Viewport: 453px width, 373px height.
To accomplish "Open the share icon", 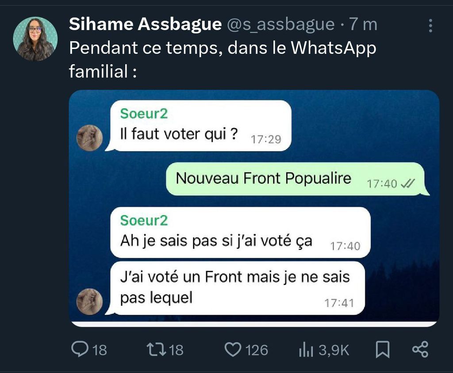I will click(420, 349).
